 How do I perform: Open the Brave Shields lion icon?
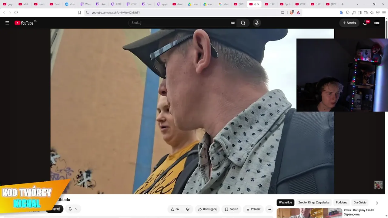pos(292,12)
